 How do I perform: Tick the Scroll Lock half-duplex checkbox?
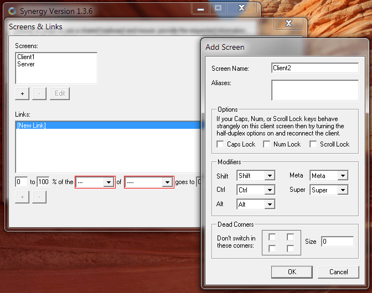[313, 144]
